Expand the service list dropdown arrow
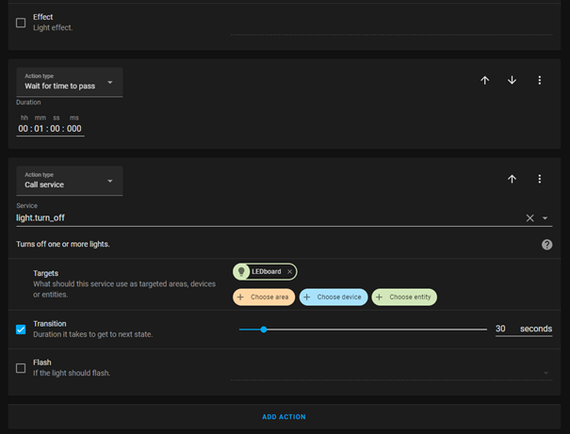Screen dimensions: 570x434 [545, 218]
